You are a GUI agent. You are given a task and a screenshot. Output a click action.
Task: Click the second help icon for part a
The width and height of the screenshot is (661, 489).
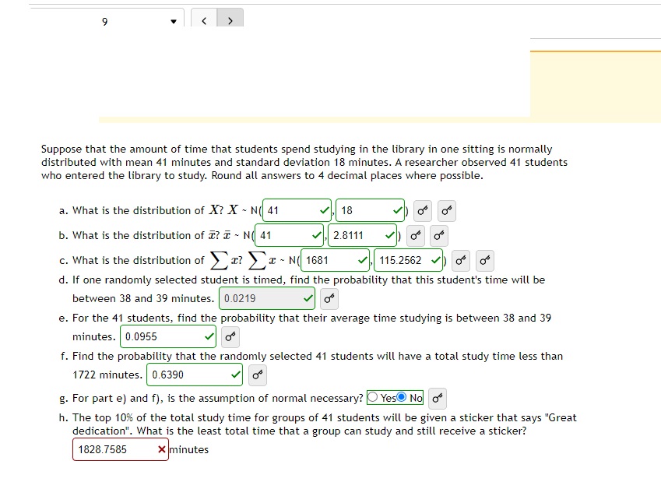(x=445, y=210)
